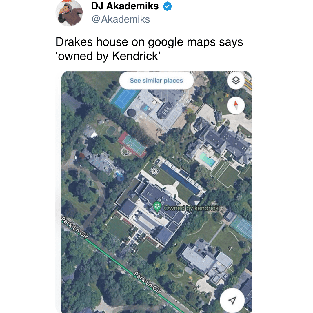Image resolution: width=313 pixels, height=313 pixels.
Task: Center map with location arrow button
Action: tap(232, 300)
